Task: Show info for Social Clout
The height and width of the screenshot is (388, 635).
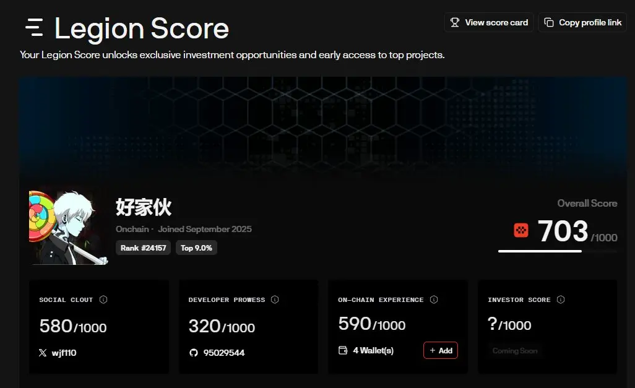Action: tap(103, 300)
